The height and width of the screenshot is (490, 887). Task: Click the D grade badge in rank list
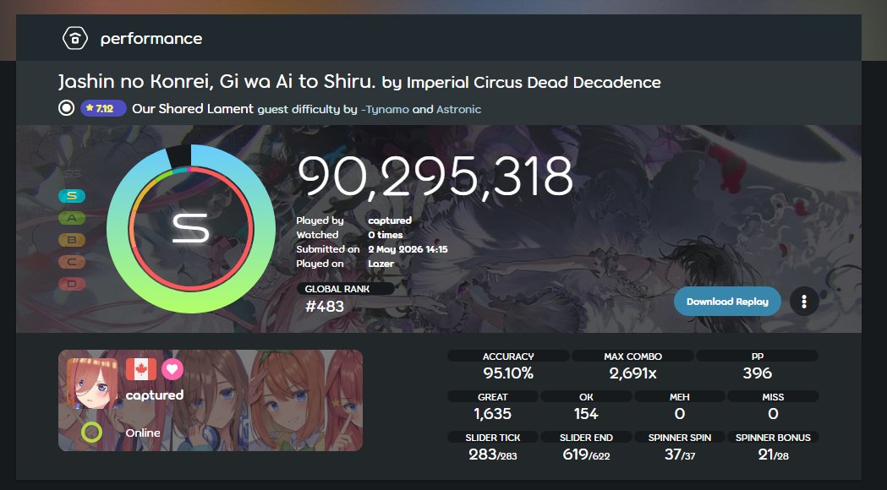[72, 284]
